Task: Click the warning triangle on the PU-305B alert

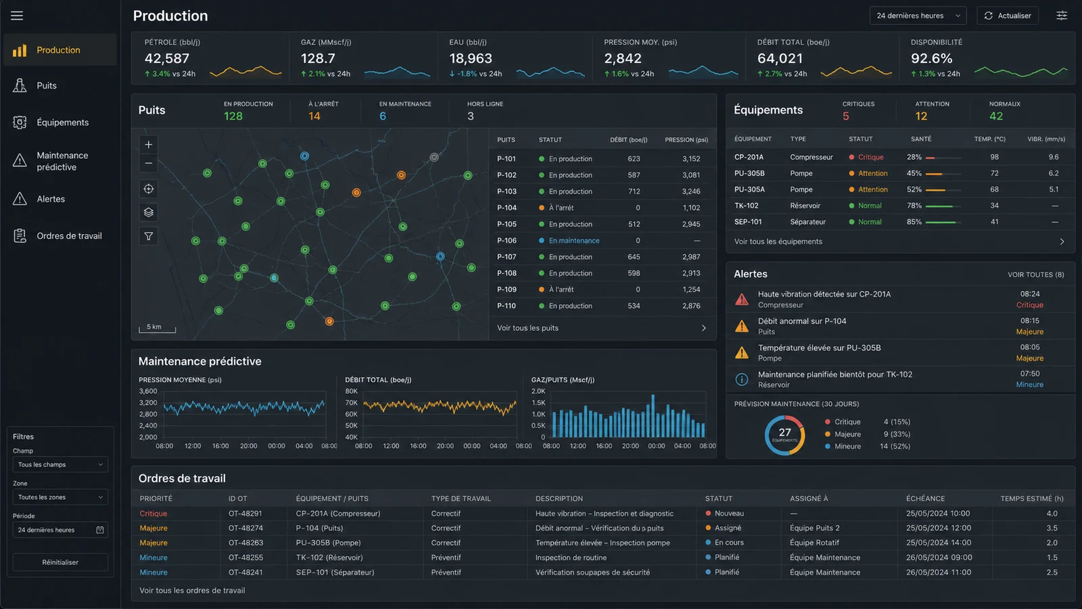Action: (x=742, y=353)
